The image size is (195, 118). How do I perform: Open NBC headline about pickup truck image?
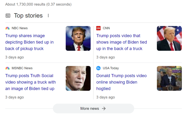pos(29,42)
